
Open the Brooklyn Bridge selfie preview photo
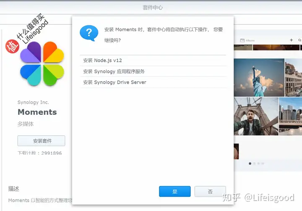tap(256, 116)
